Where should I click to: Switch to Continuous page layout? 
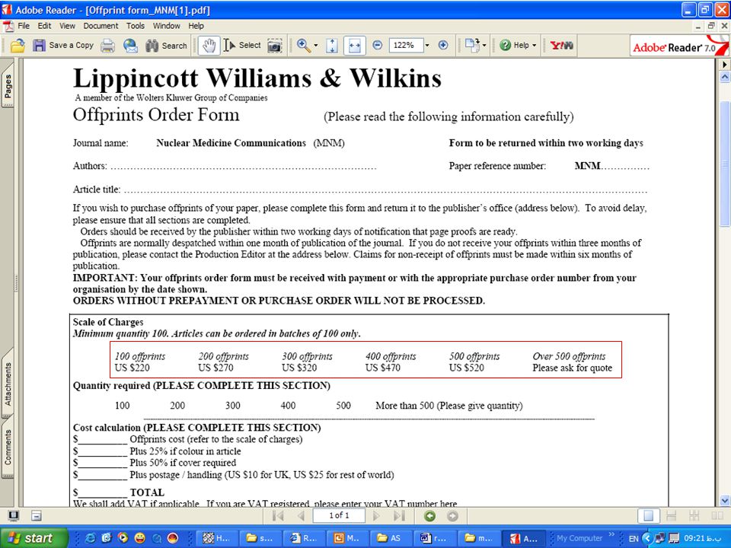coord(672,516)
